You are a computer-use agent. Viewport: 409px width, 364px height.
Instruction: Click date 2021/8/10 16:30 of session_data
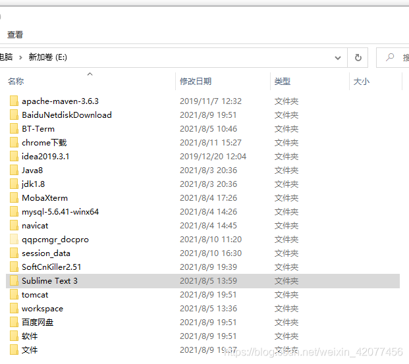click(x=211, y=253)
